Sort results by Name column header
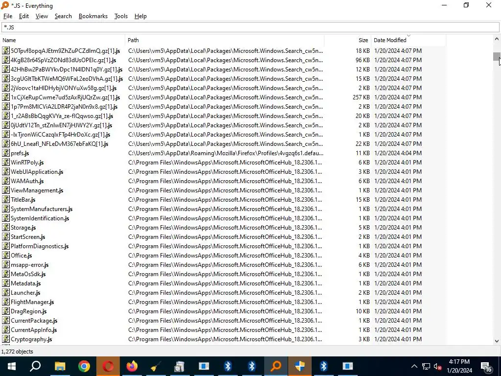Image resolution: width=501 pixels, height=376 pixels. pyautogui.click(x=63, y=40)
